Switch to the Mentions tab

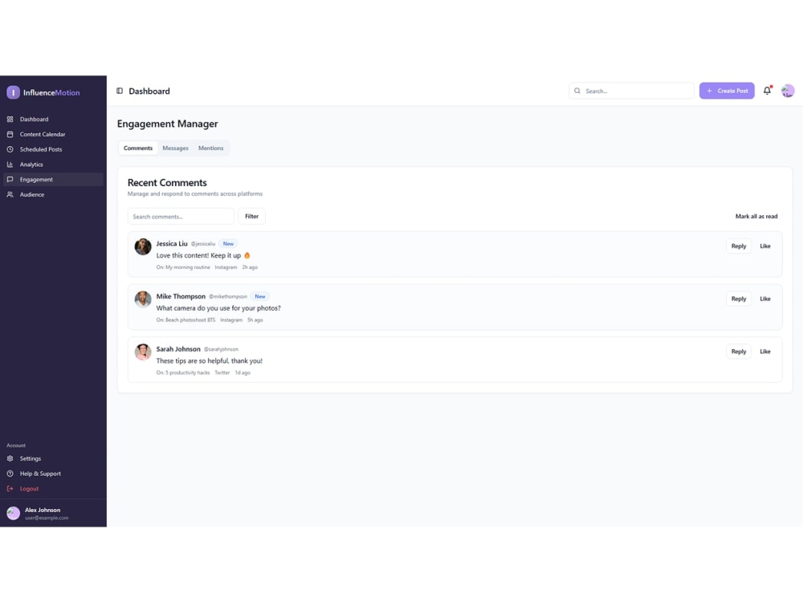211,148
